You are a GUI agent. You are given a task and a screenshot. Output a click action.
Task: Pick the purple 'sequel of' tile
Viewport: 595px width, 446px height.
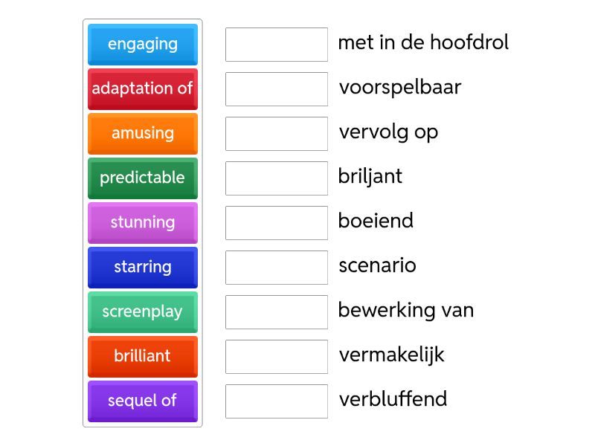tap(142, 401)
